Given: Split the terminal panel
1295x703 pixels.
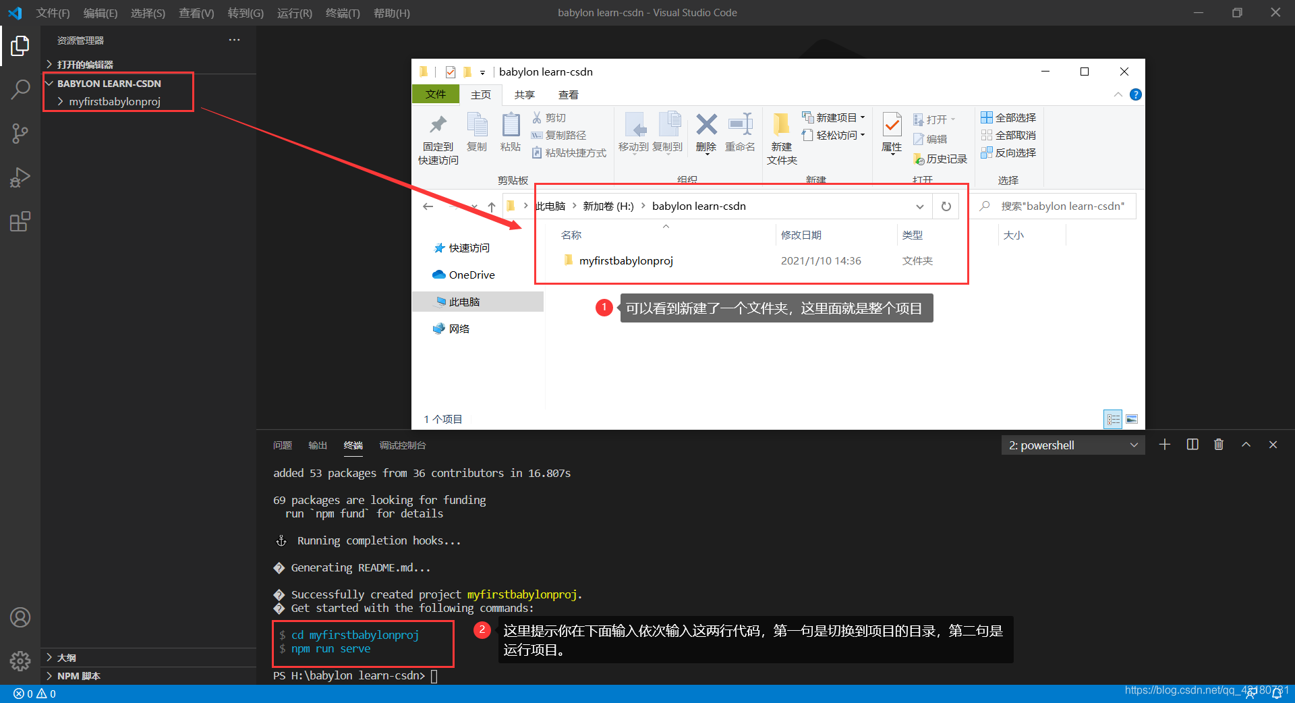Looking at the screenshot, I should (x=1192, y=445).
